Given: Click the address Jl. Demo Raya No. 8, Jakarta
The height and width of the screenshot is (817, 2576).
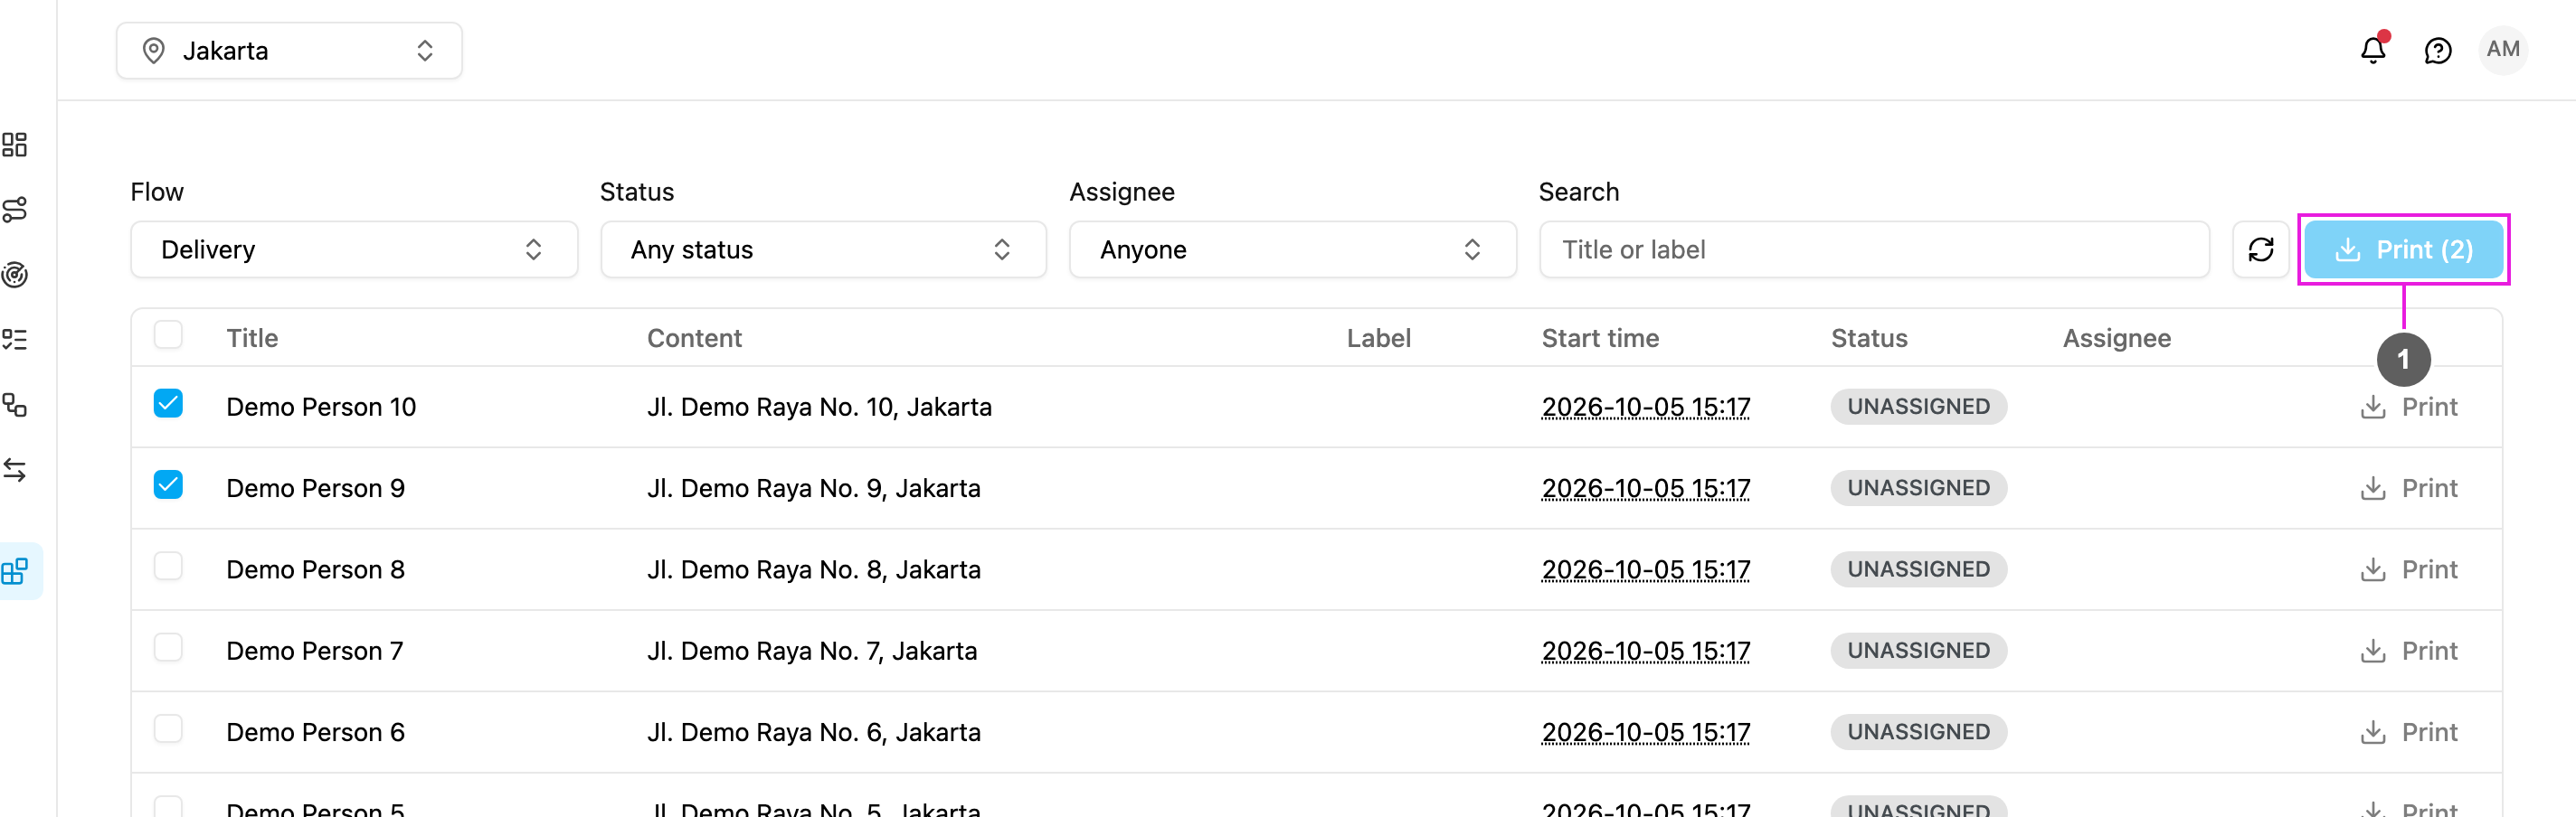Looking at the screenshot, I should point(813,569).
